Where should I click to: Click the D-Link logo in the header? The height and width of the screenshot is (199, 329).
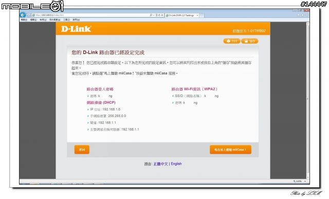[76, 29]
